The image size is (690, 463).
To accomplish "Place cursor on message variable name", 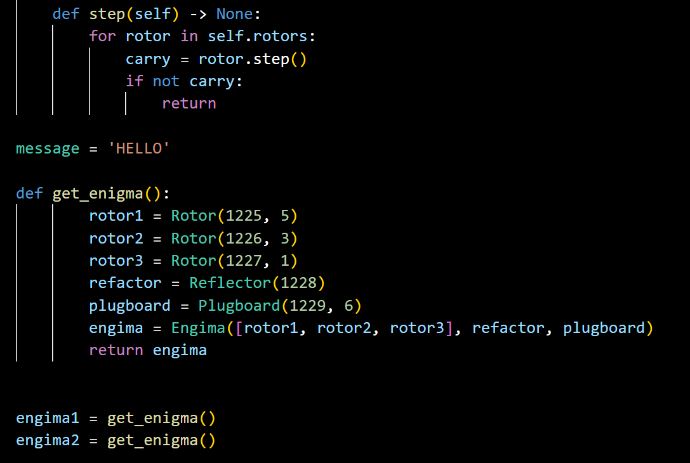I will click(48, 149).
